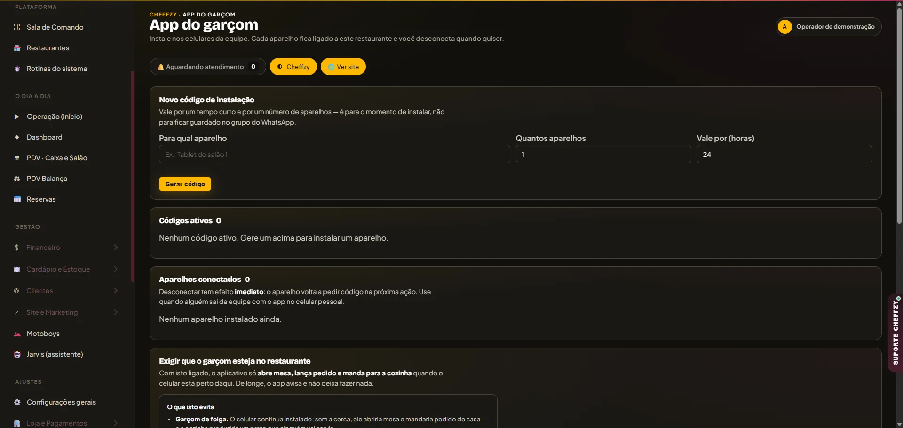903x428 pixels.
Task: Focus the Para qual aparelho field
Action: 334,154
